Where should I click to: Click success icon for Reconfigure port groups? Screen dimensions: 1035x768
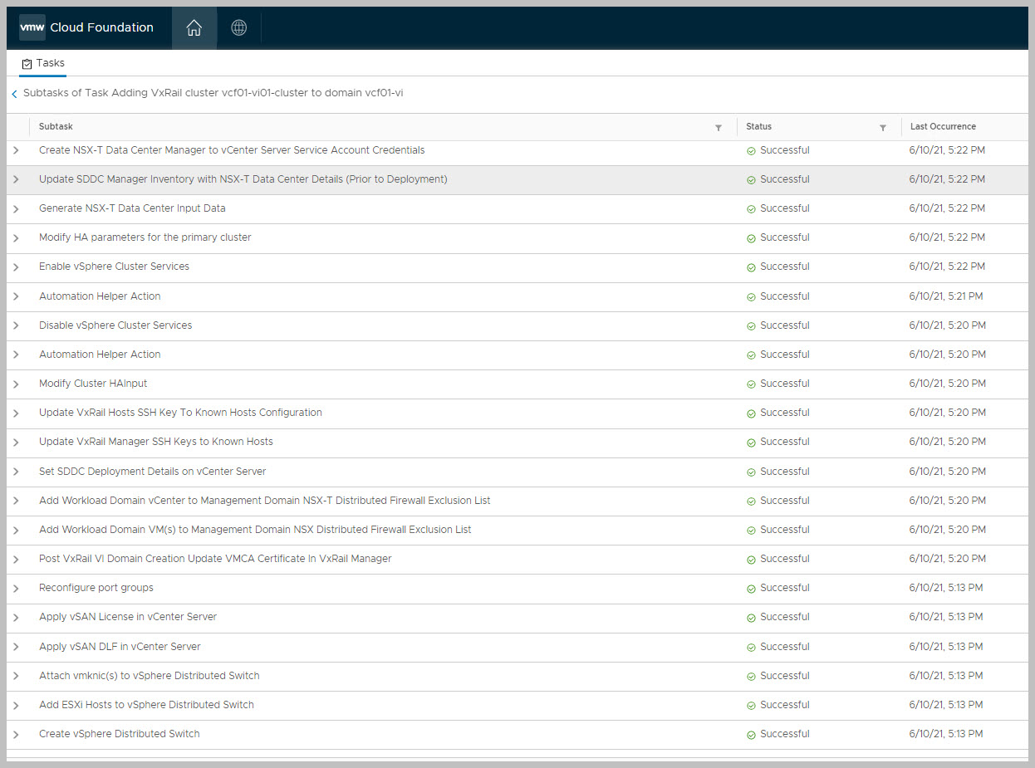[x=751, y=589]
